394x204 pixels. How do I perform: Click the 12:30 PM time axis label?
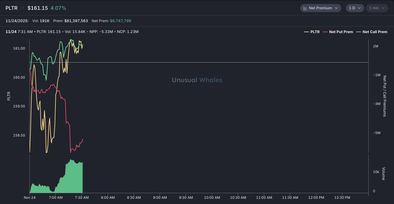click(x=342, y=197)
